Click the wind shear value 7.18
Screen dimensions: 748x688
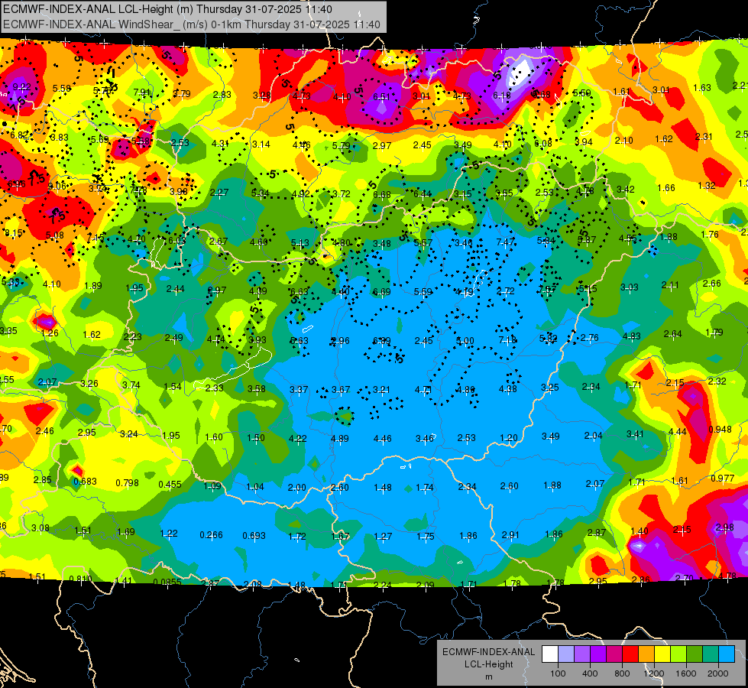[507, 339]
